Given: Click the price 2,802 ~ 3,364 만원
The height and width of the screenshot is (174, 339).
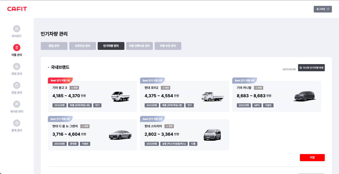Looking at the screenshot, I should point(162,134).
